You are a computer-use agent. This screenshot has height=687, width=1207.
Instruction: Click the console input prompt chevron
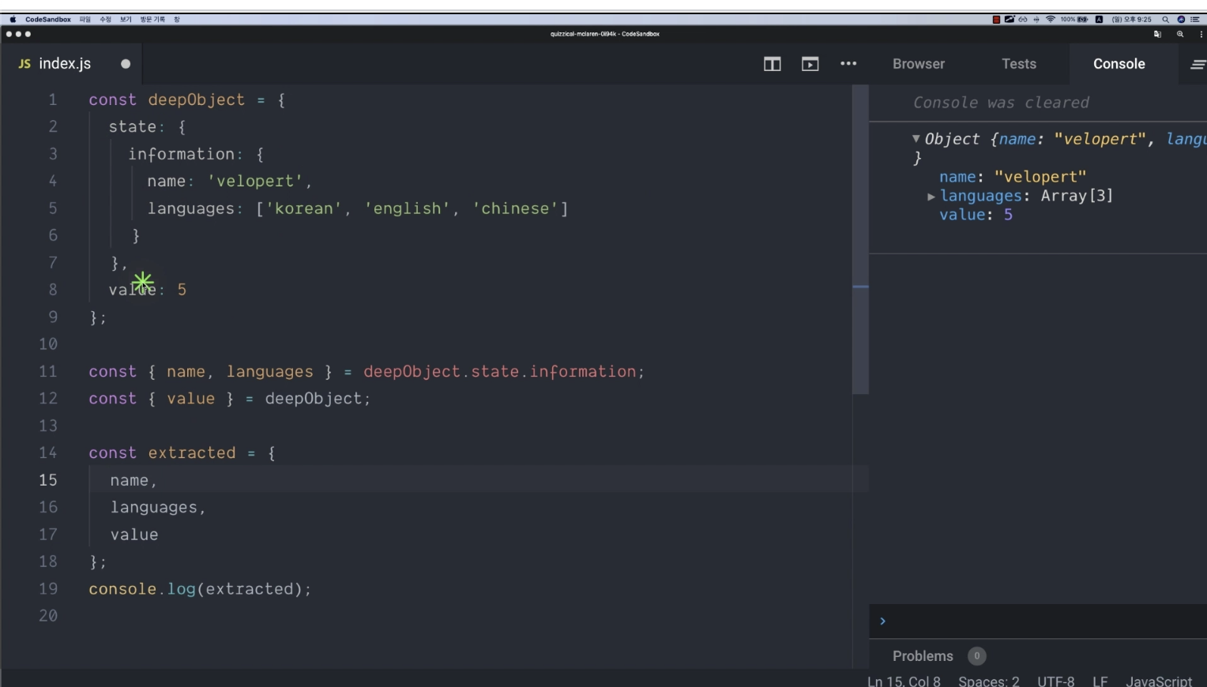pyautogui.click(x=882, y=621)
